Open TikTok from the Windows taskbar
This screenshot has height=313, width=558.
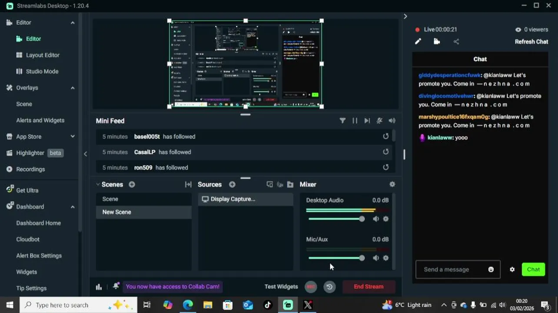point(268,305)
